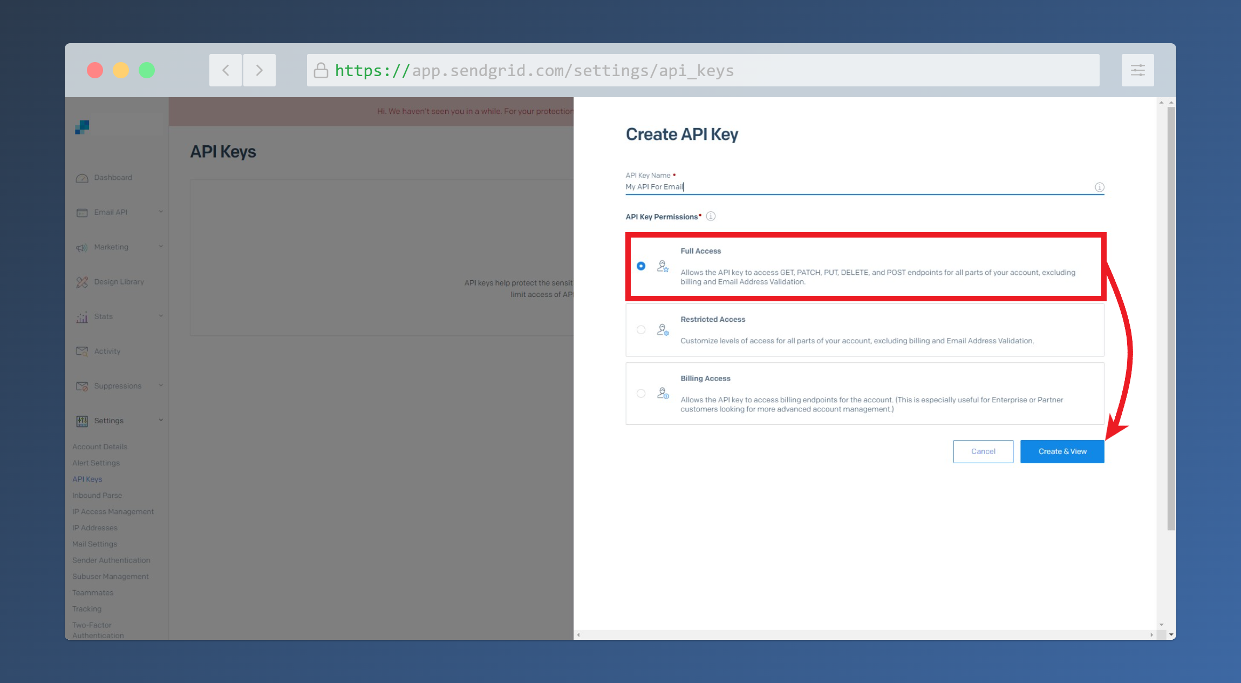
Task: Click the Design Library icon
Action: (82, 282)
